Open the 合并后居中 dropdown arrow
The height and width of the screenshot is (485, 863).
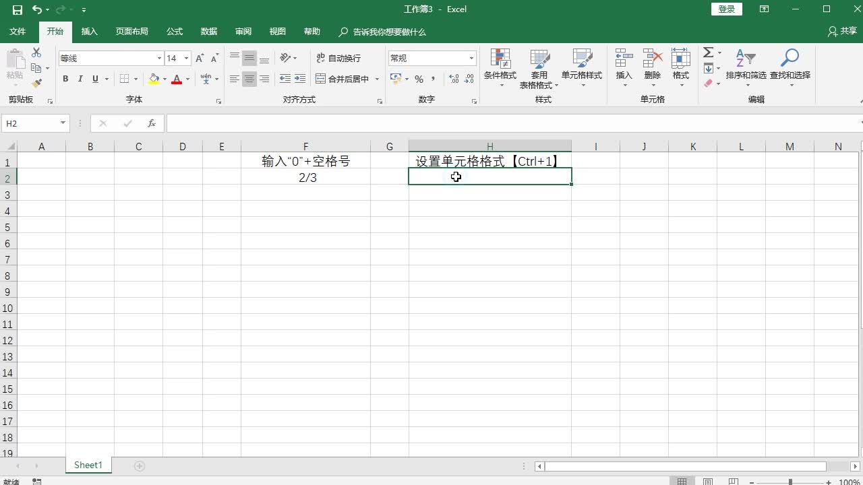click(x=377, y=79)
